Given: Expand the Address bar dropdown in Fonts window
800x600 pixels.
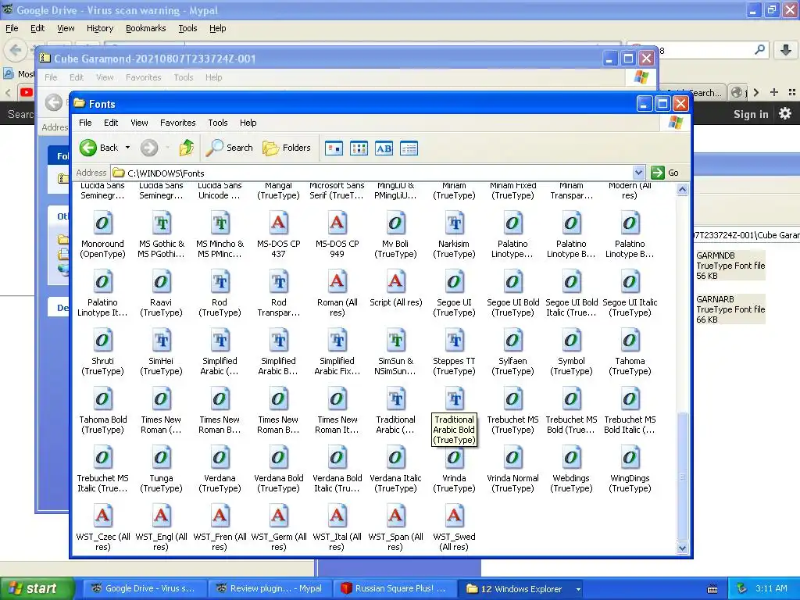Looking at the screenshot, I should point(638,173).
